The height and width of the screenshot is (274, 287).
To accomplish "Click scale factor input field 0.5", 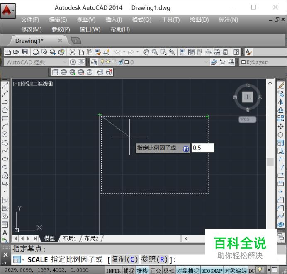I will 203,148.
